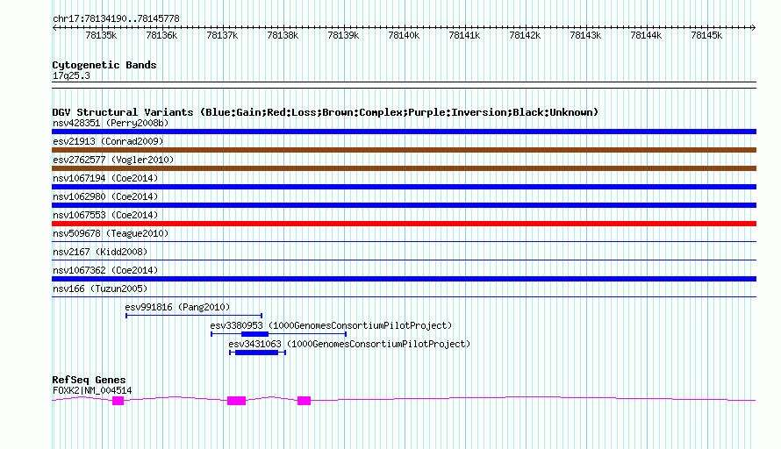Click the third magenta FOXK2 exon box

305,401
